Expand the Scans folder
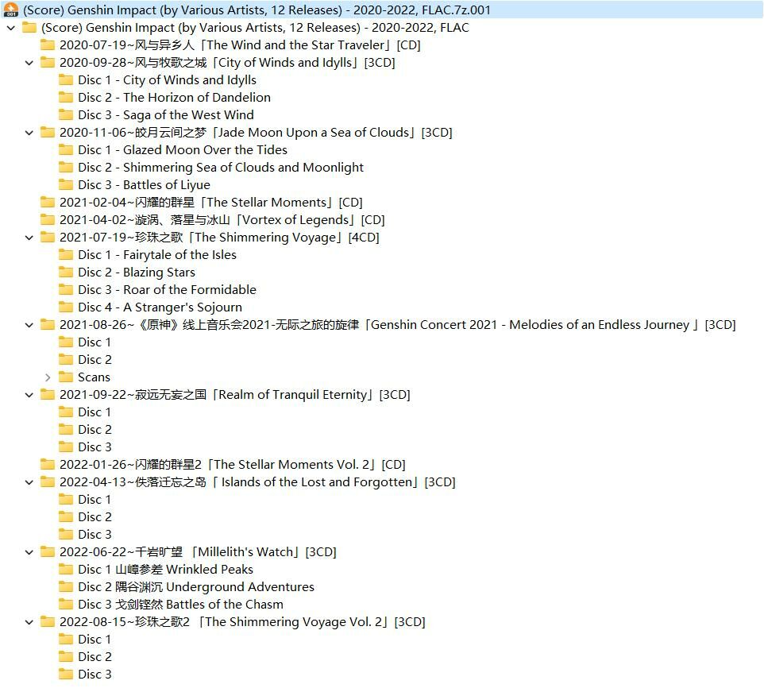Image resolution: width=764 pixels, height=696 pixels. pyautogui.click(x=48, y=377)
